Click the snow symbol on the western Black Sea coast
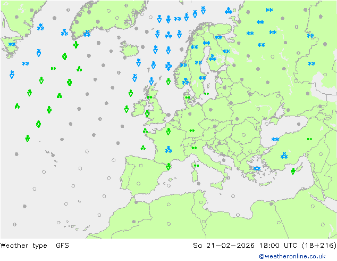 click(x=275, y=140)
